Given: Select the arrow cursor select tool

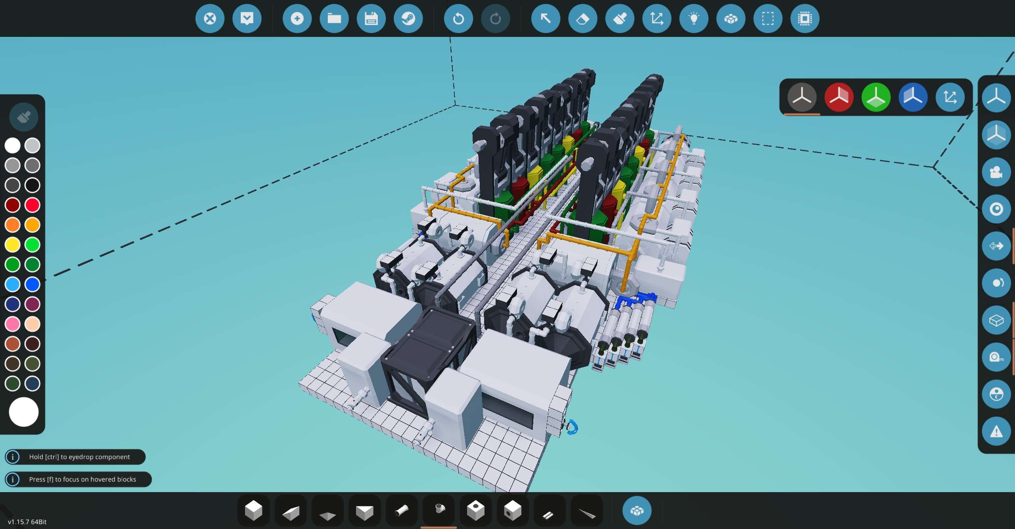Looking at the screenshot, I should pos(546,19).
